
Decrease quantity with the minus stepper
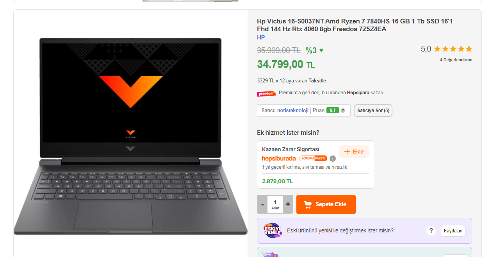(262, 204)
